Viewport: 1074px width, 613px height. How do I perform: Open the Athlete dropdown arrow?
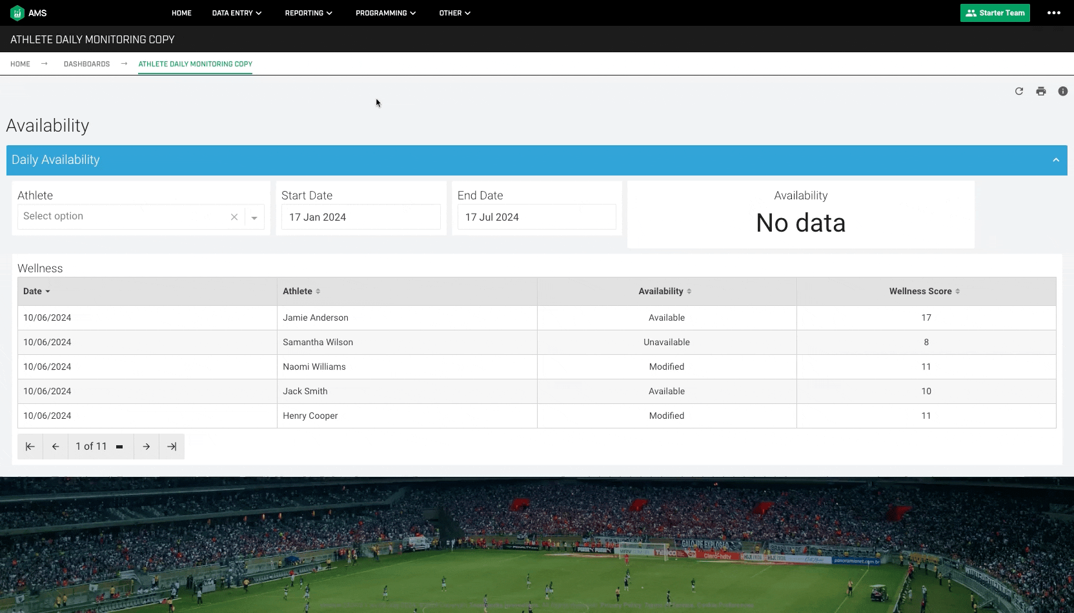point(254,217)
